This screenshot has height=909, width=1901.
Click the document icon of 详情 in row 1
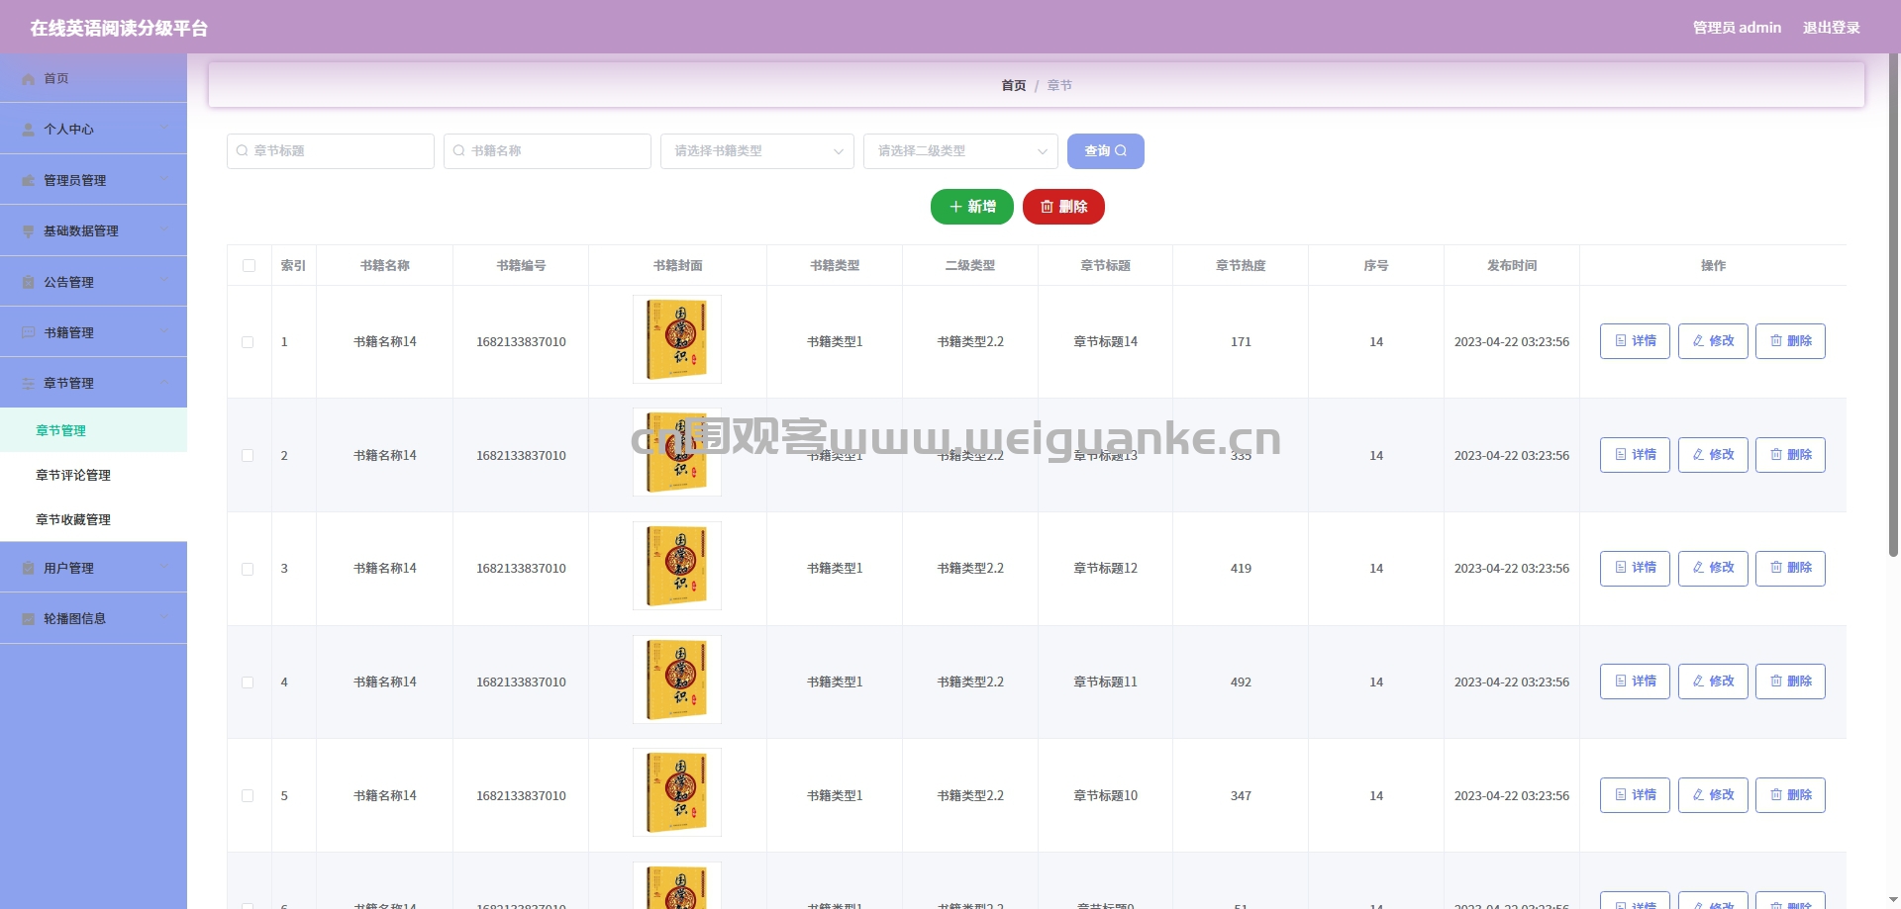click(1621, 341)
